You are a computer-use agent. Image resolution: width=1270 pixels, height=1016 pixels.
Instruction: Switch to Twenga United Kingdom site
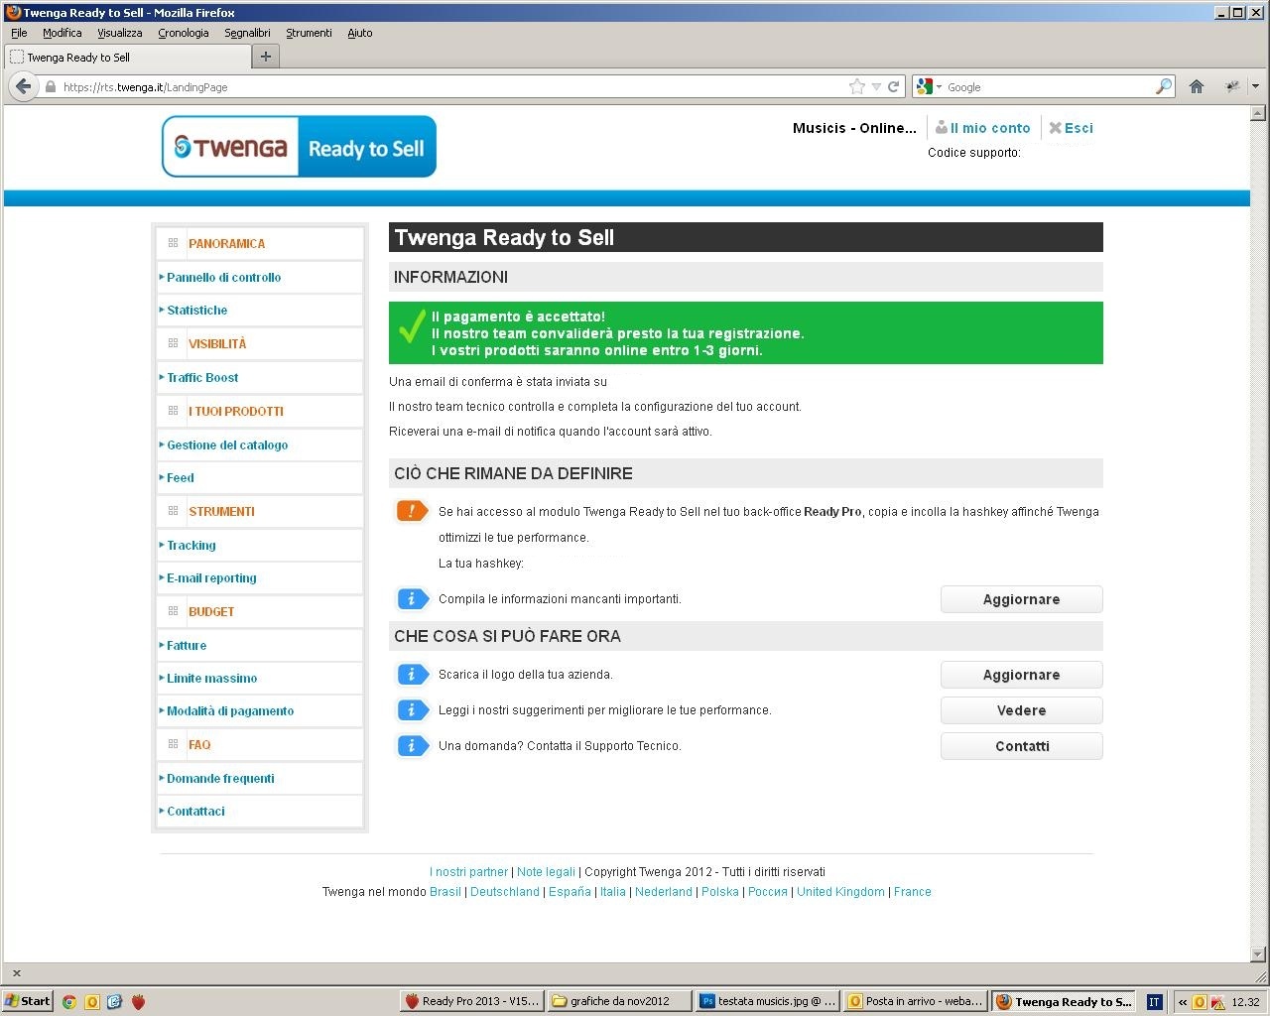click(840, 892)
